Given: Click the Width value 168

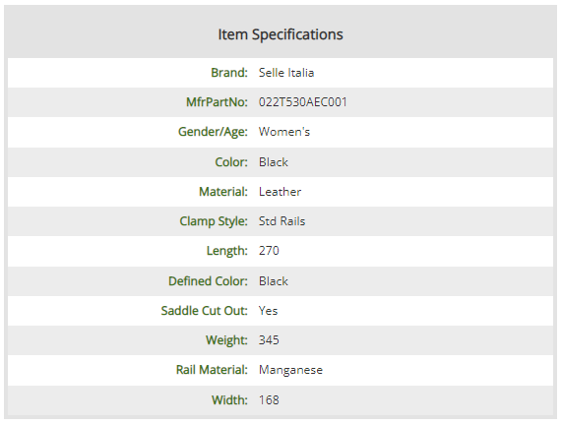Looking at the screenshot, I should click(x=269, y=400).
